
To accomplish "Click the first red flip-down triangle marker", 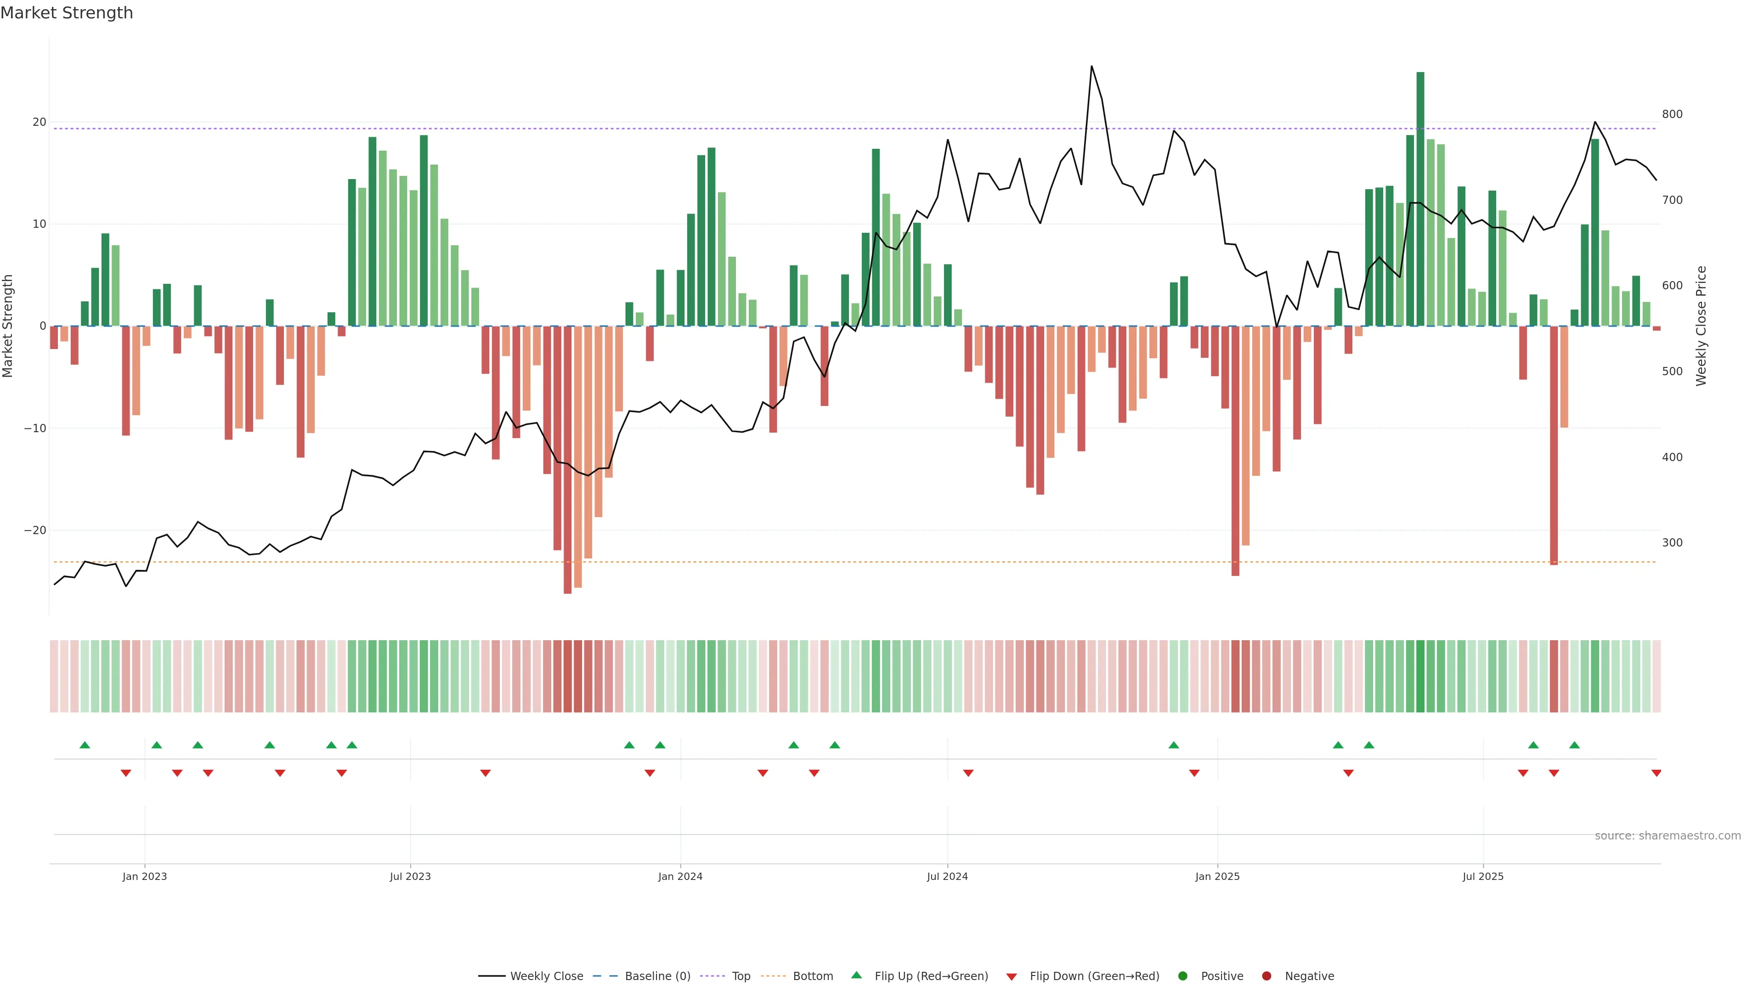I will [126, 773].
